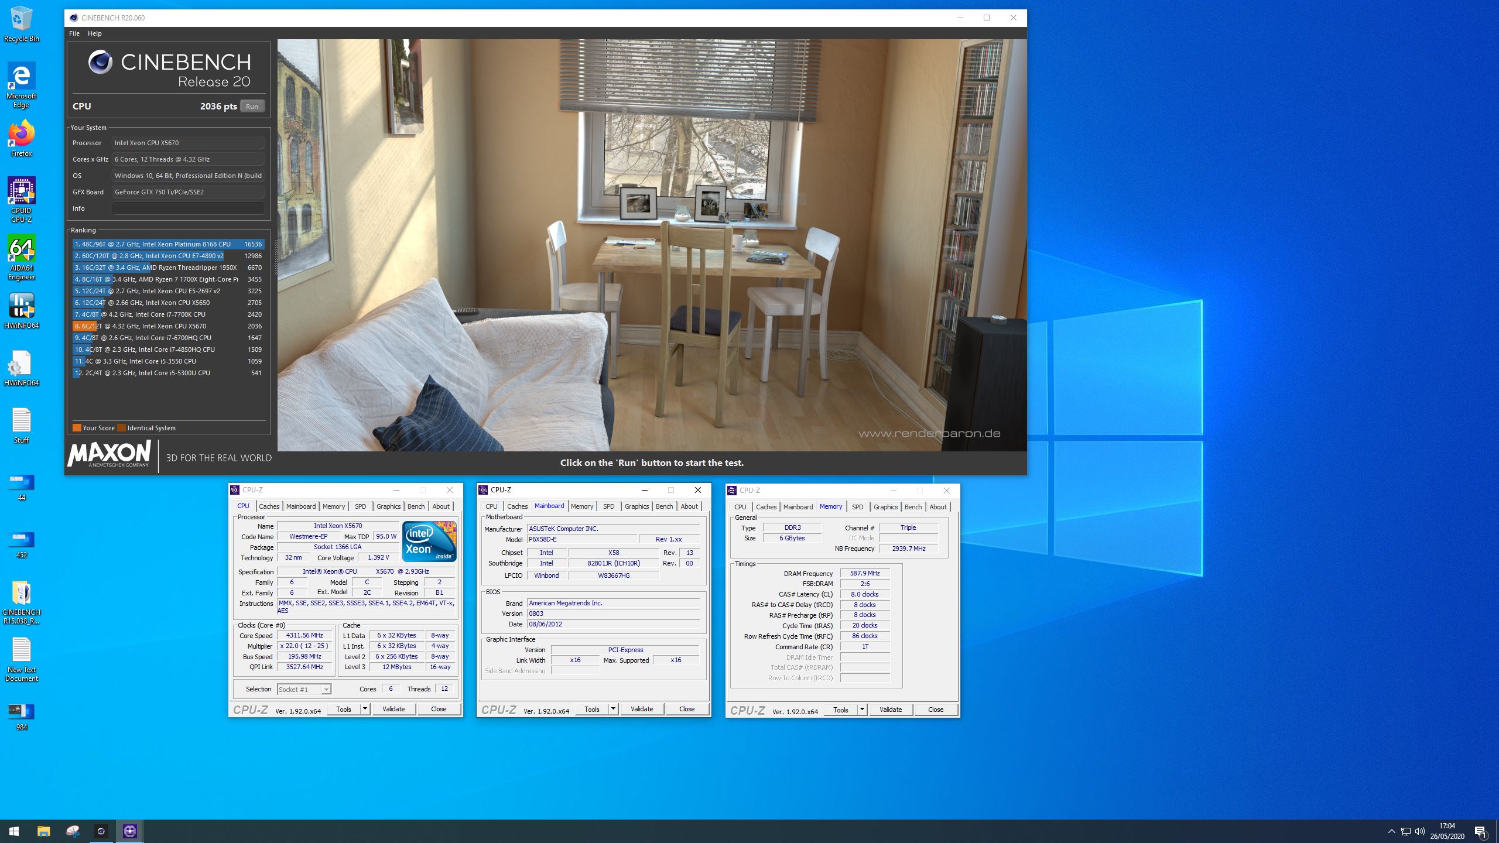Click the empty Info field in Cinebench

pos(188,208)
